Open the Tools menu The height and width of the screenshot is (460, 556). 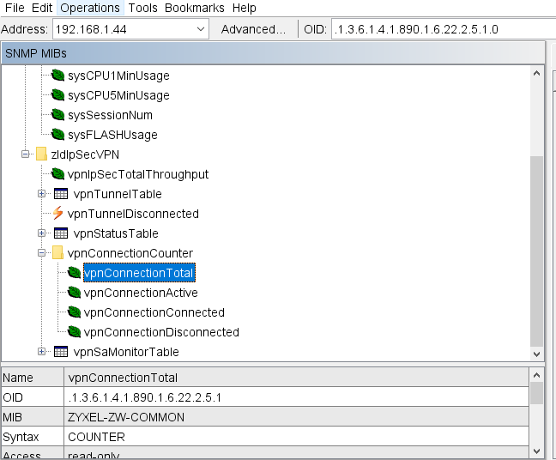[142, 8]
